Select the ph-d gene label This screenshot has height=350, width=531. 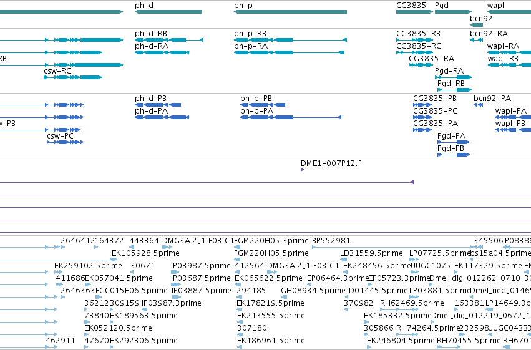(x=144, y=6)
